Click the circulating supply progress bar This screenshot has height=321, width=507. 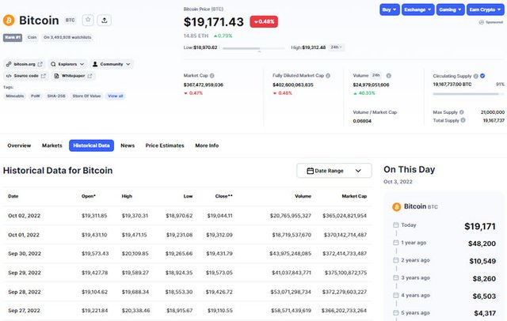pos(468,94)
